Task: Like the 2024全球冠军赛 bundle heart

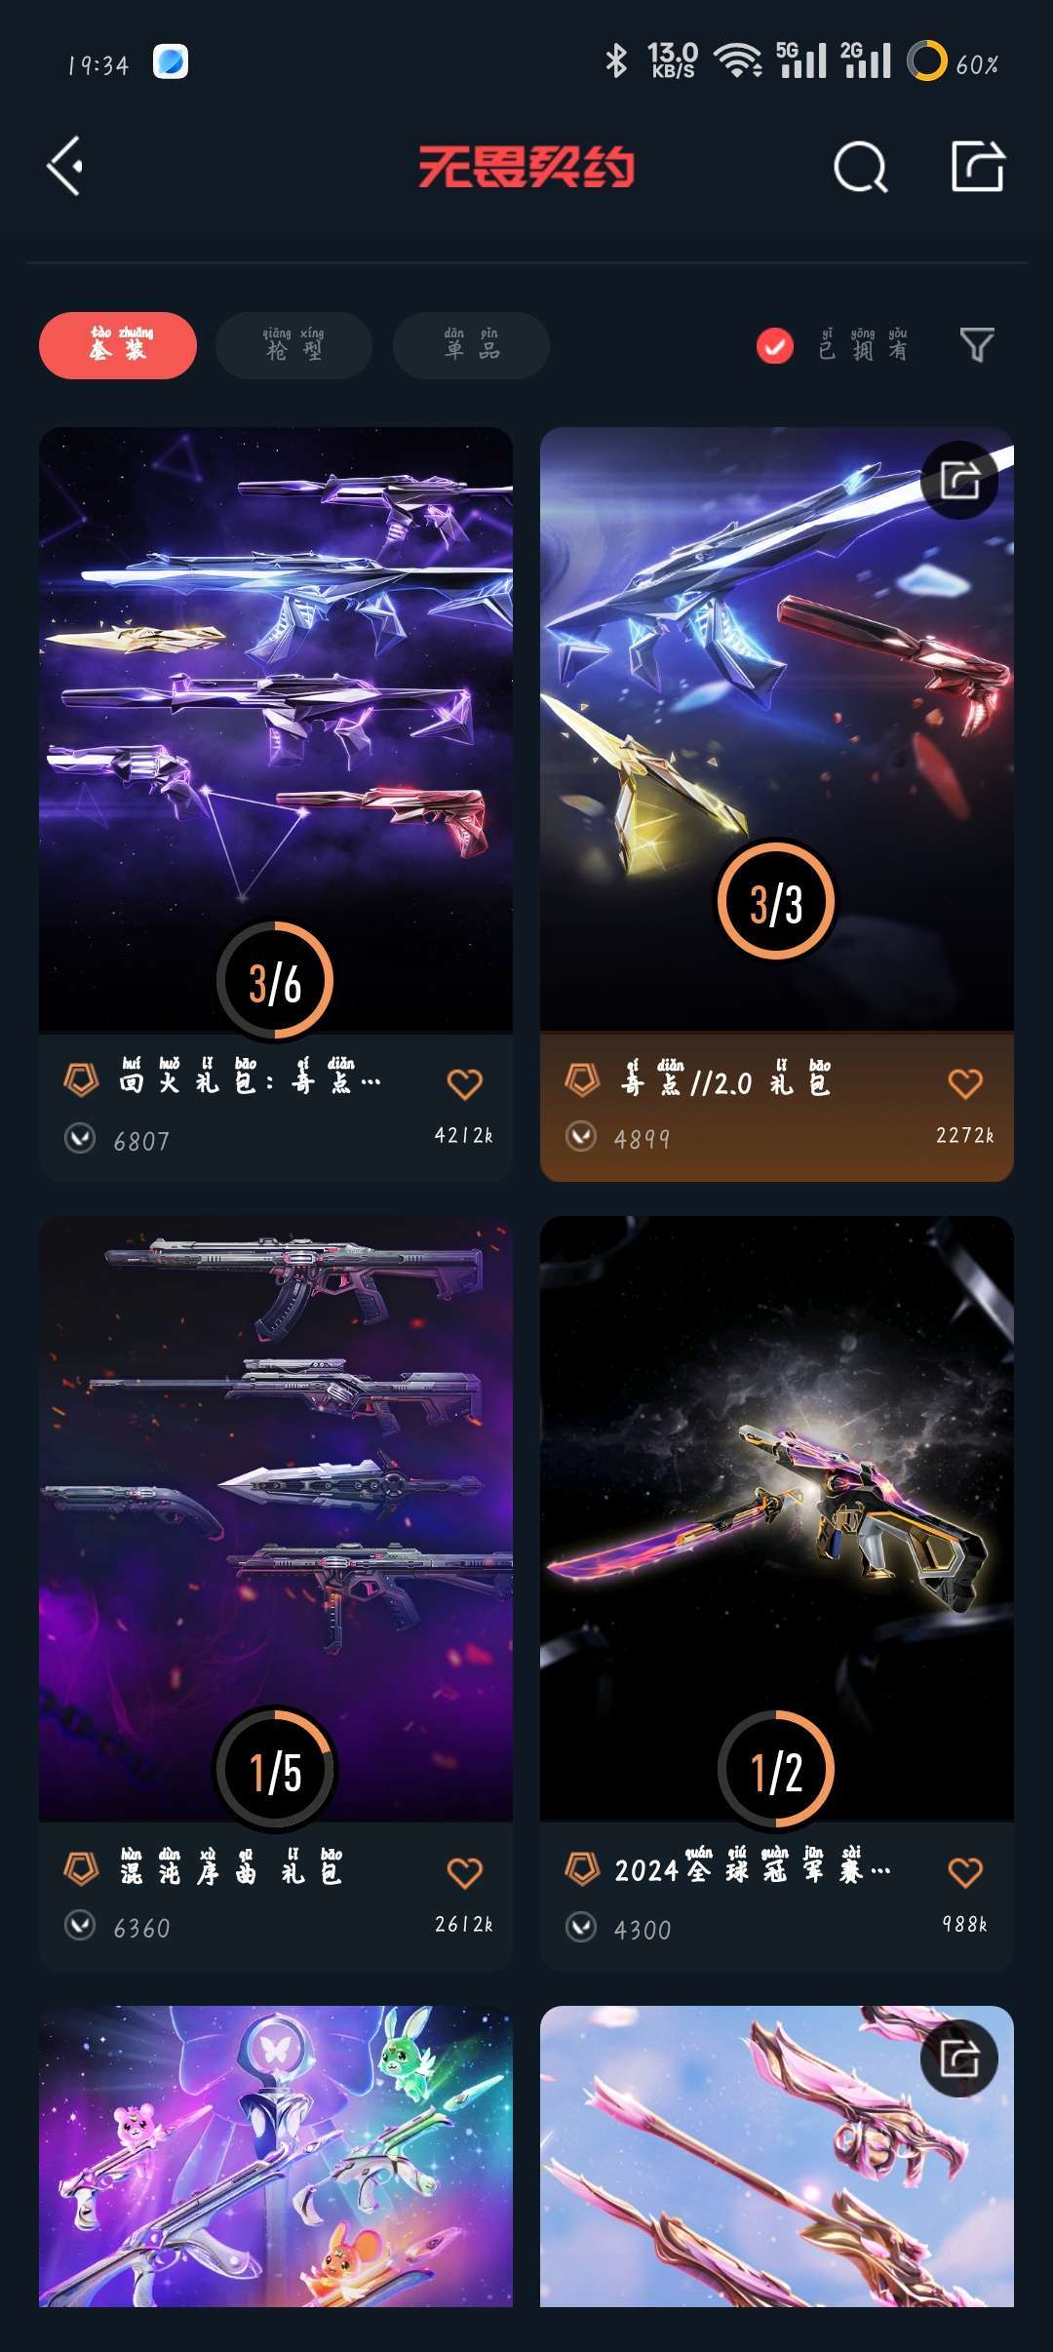Action: coord(965,1871)
